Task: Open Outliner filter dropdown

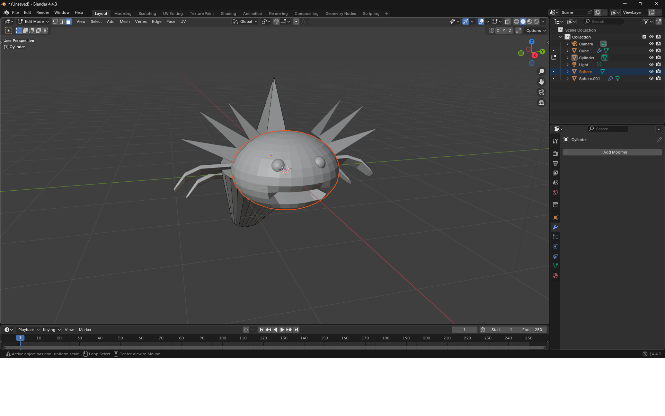Action: 648,21
